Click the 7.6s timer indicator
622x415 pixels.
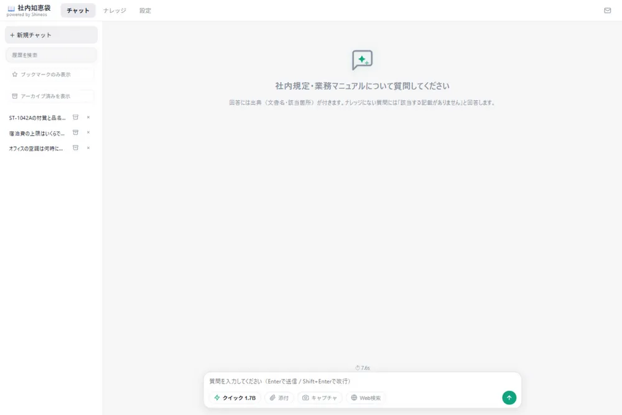click(363, 368)
